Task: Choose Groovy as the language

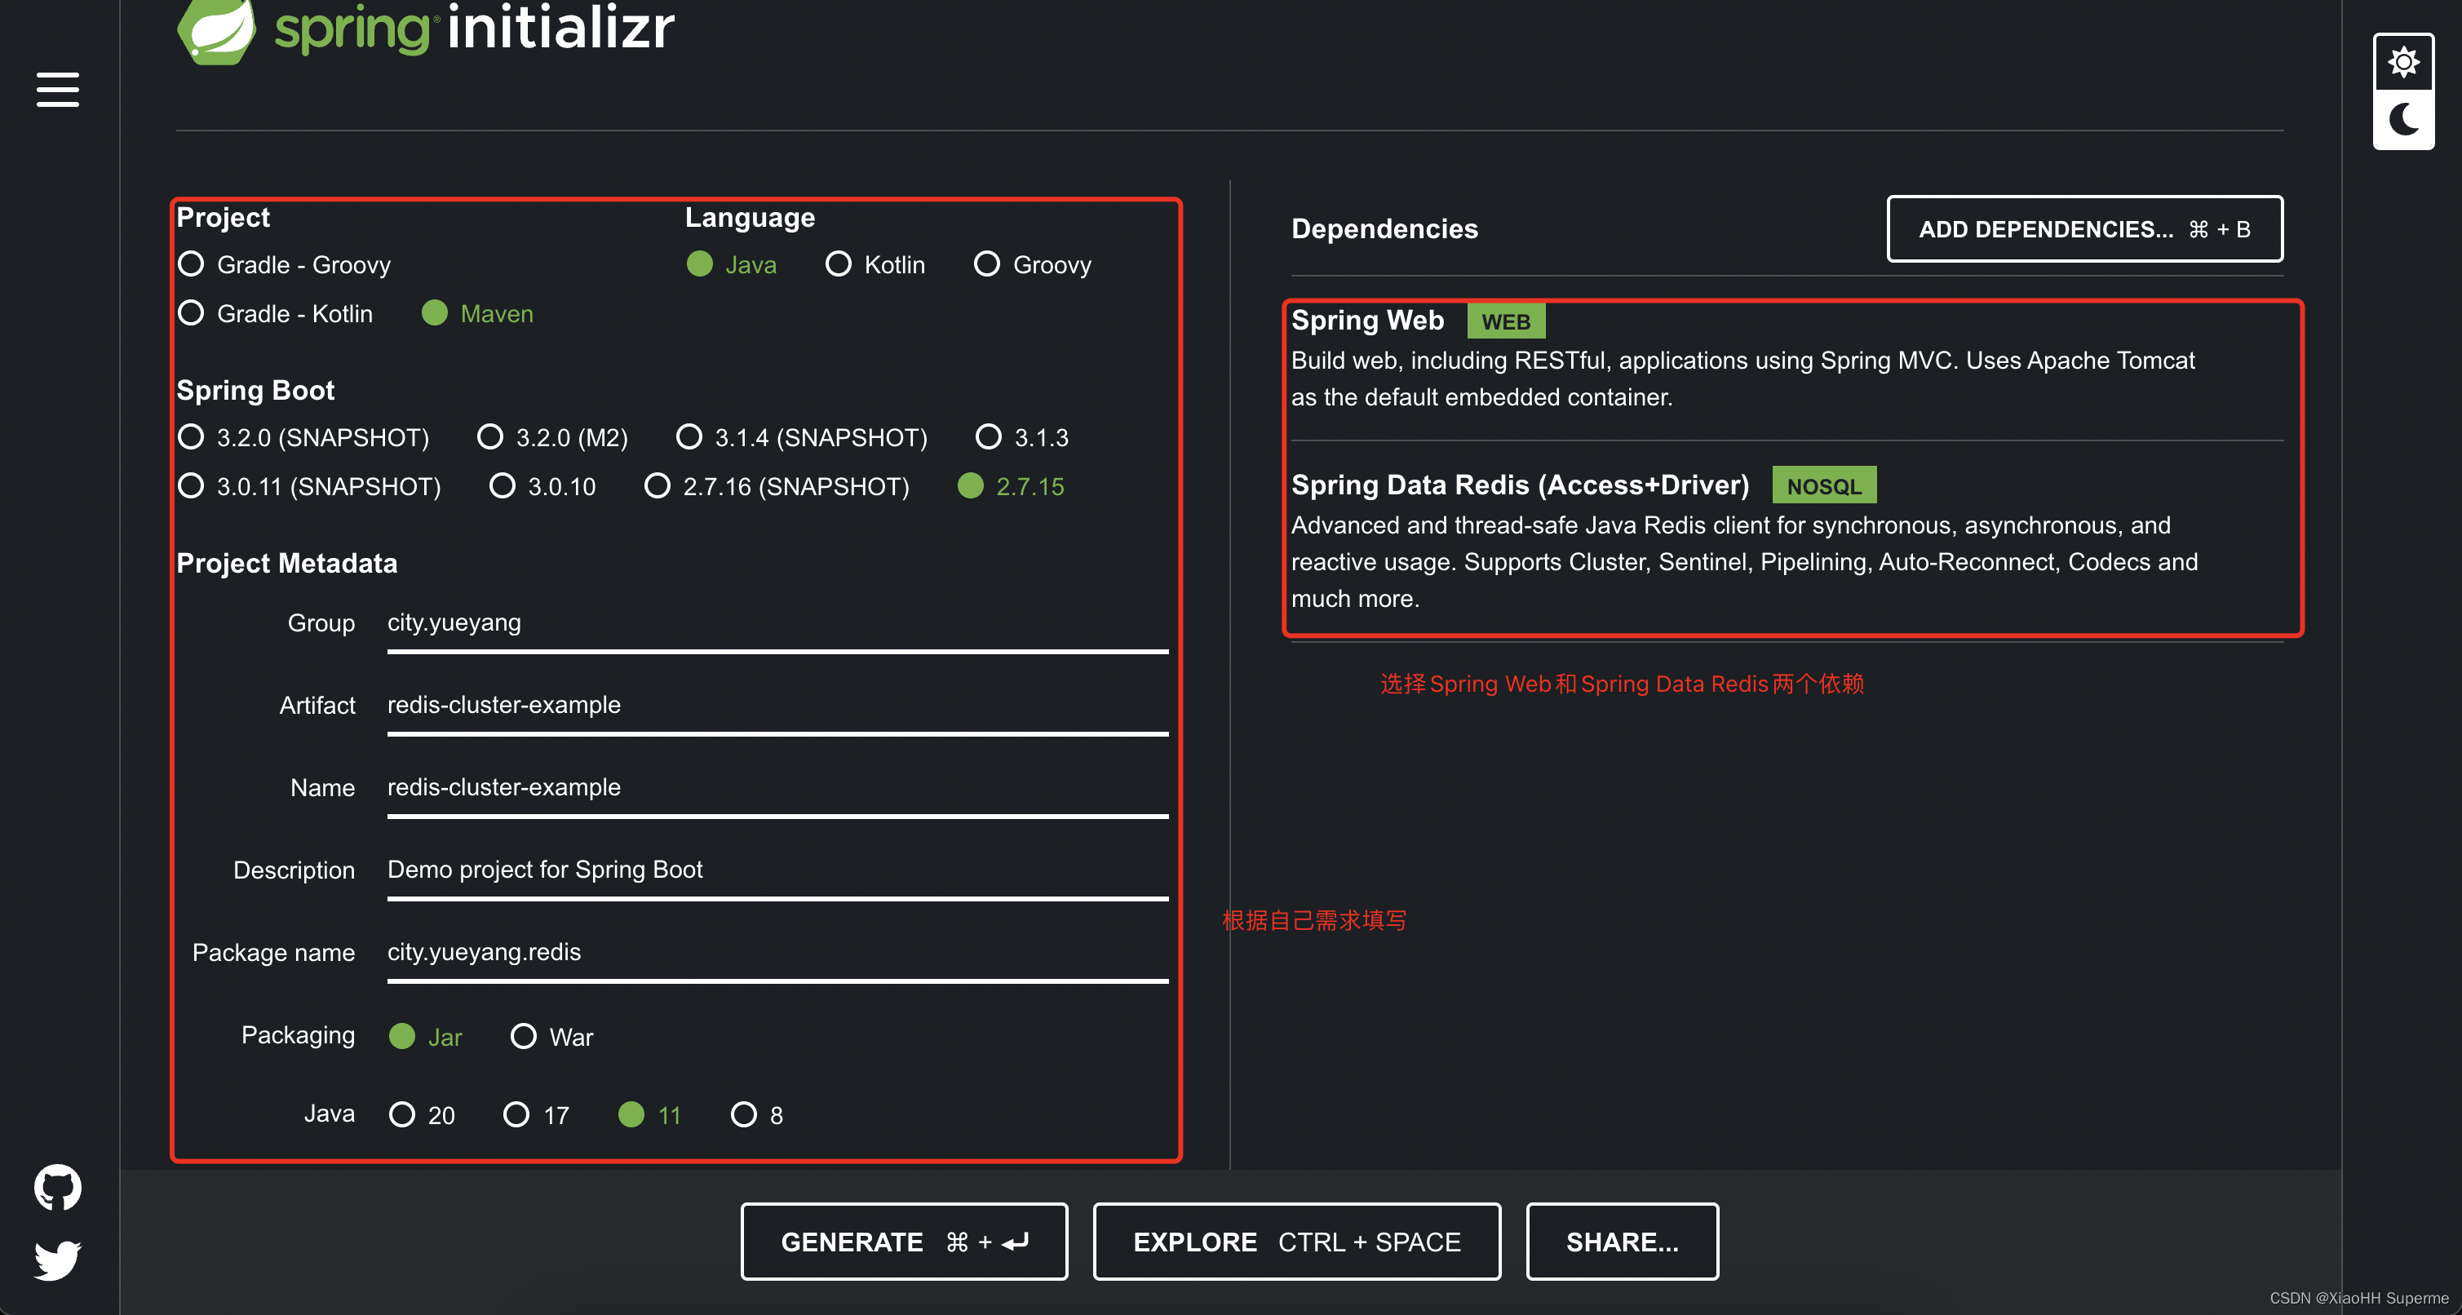Action: [x=1032, y=265]
